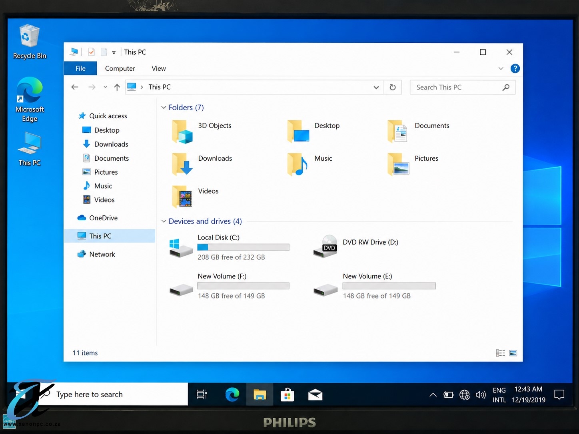Select Local Disk (C:) drive
The height and width of the screenshot is (434, 579).
[229, 247]
